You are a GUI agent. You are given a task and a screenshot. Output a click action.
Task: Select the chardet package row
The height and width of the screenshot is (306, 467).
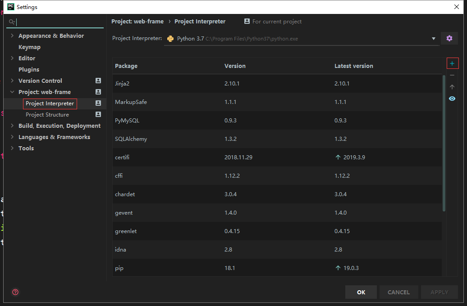point(277,194)
